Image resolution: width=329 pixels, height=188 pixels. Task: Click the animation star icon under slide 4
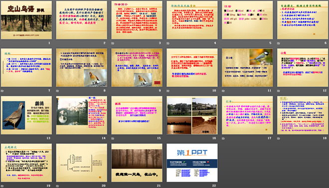pos(168,43)
